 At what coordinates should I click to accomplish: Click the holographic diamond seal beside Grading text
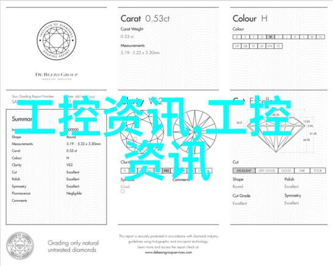click(x=20, y=246)
